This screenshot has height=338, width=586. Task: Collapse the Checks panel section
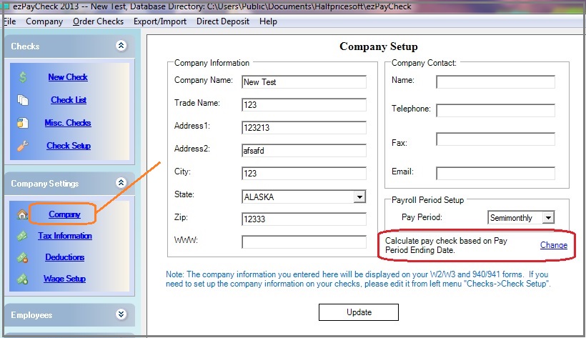tap(121, 46)
